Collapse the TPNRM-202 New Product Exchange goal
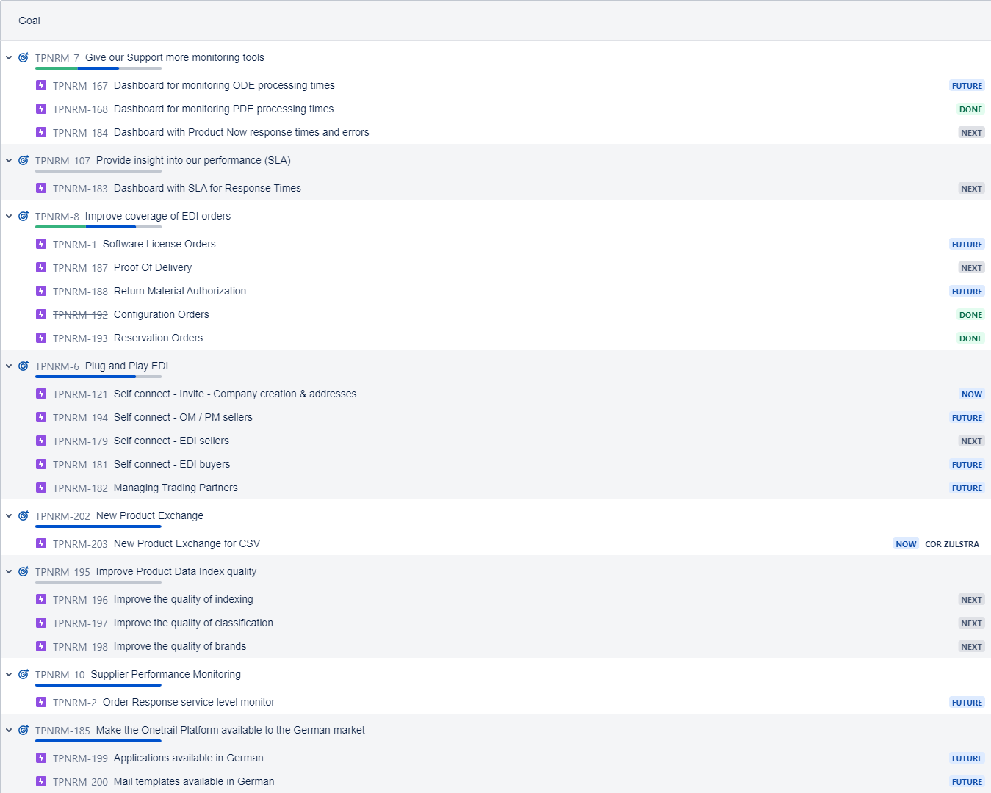Viewport: 991px width, 793px height. (x=9, y=515)
